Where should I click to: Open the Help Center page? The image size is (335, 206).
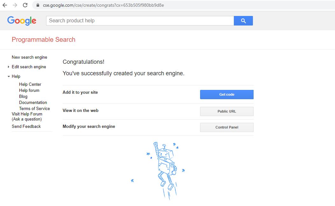(x=30, y=84)
